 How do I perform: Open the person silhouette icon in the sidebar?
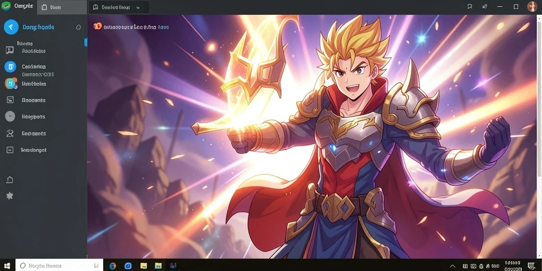click(10, 133)
